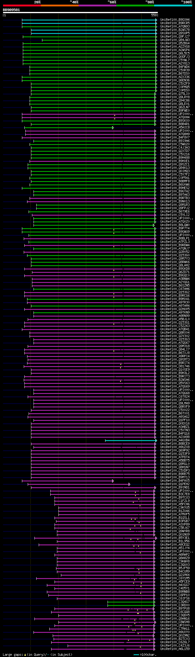Select UniRef100_A7Q0H4 label
The height and width of the screenshot is (657, 195).
175,117
